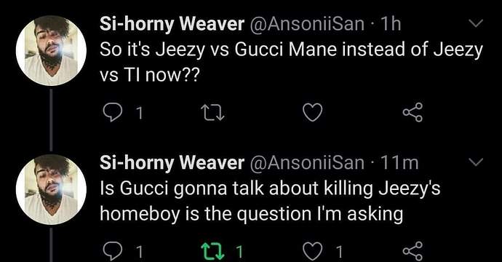This screenshot has width=502, height=262.
Task: Open profile avatar on the 11m tweet
Action: pyautogui.click(x=51, y=189)
